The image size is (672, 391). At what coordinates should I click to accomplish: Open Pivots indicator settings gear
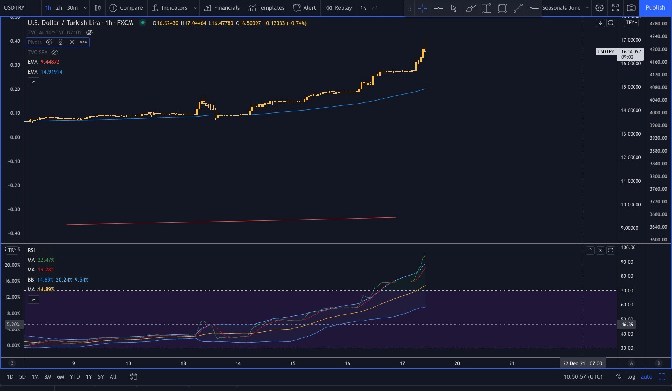pos(61,42)
